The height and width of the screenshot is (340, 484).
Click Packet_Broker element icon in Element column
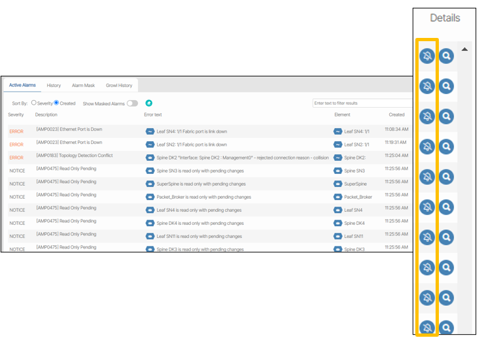point(338,197)
